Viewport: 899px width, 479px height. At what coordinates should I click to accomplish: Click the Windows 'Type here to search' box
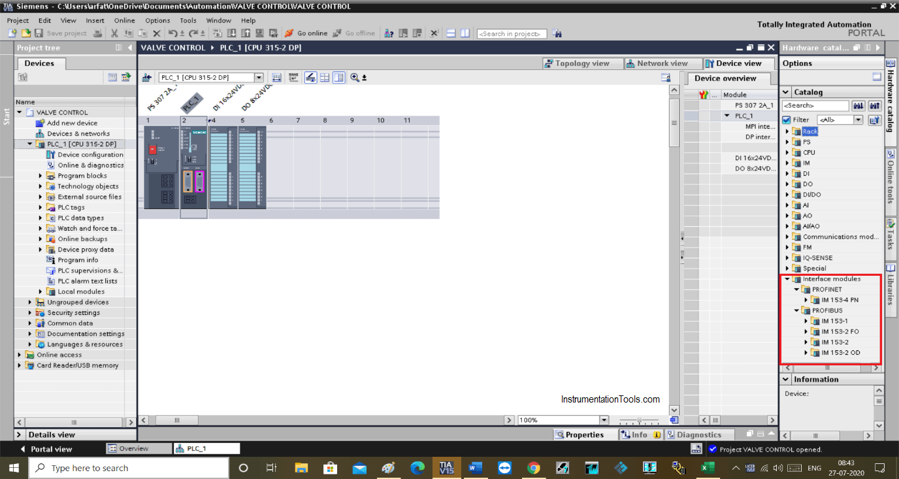click(129, 468)
